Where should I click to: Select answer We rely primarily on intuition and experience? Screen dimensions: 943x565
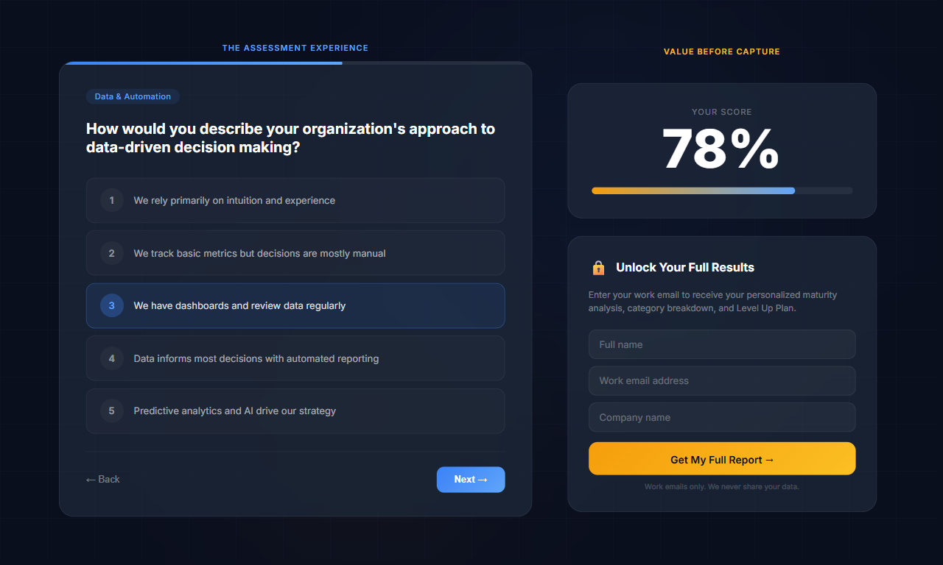295,200
